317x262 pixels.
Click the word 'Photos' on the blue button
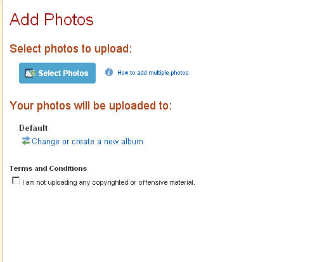(75, 73)
